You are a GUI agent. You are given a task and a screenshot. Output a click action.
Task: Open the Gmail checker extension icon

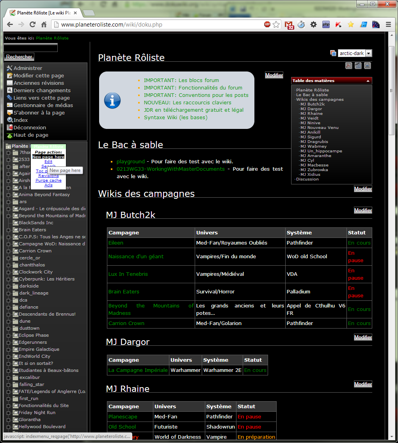[x=289, y=25]
